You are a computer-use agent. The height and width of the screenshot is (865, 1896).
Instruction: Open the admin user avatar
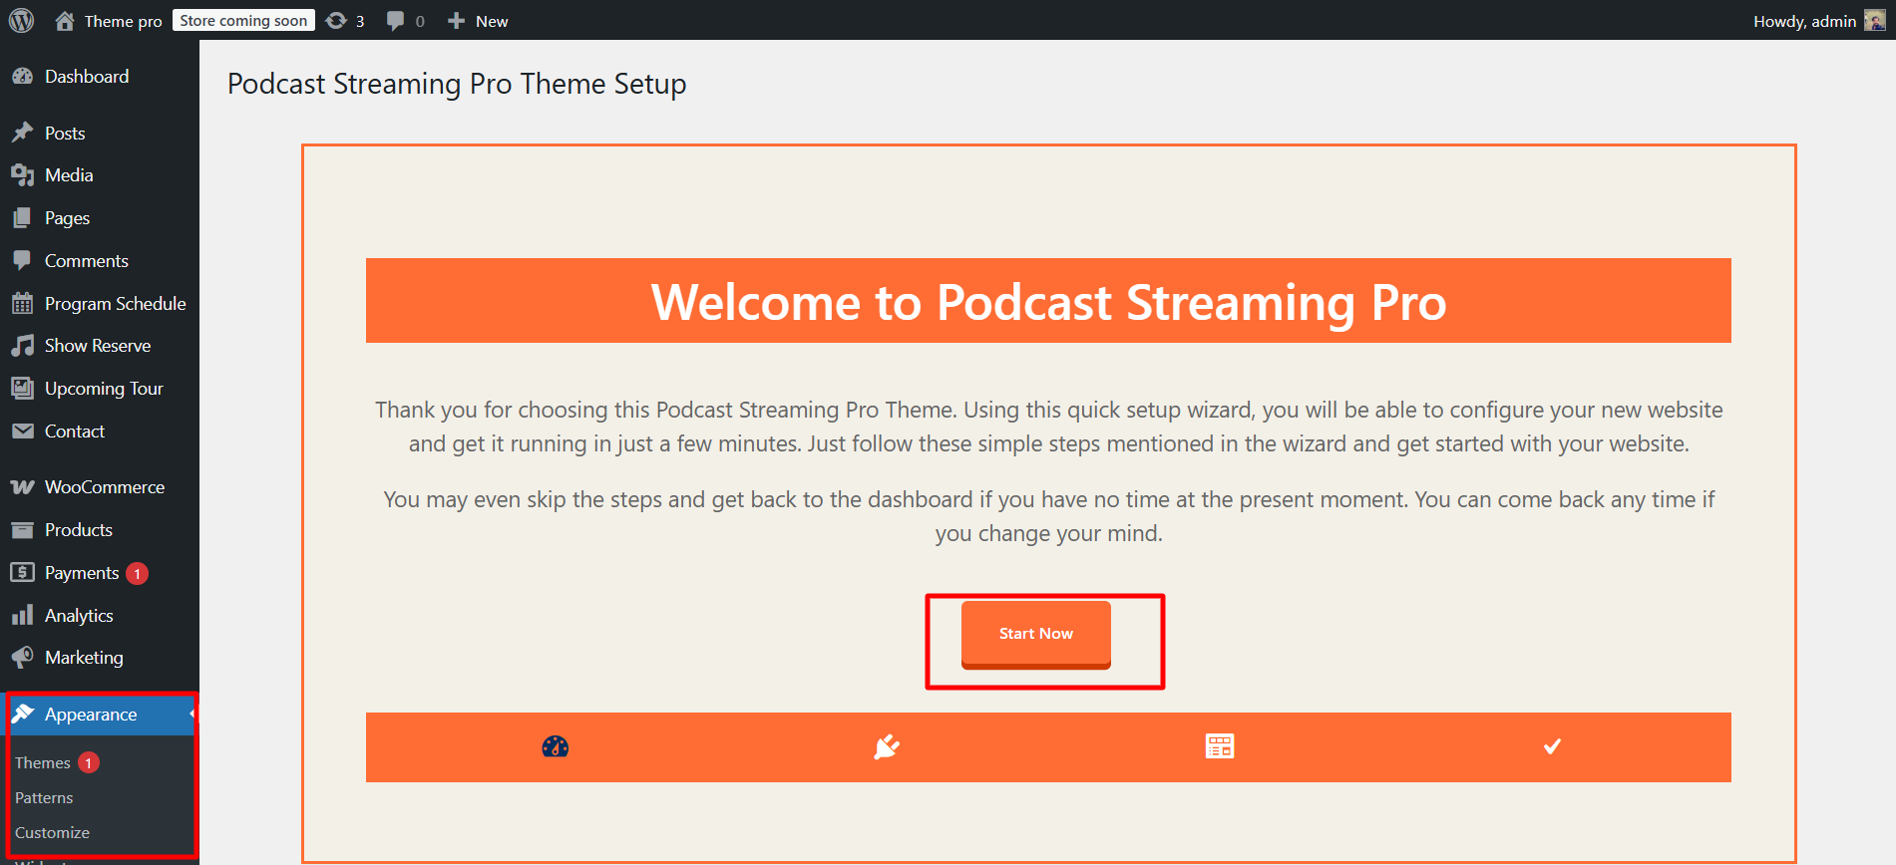[1874, 21]
